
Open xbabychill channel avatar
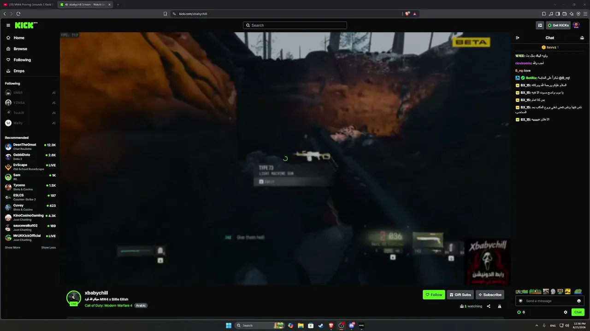tap(74, 298)
